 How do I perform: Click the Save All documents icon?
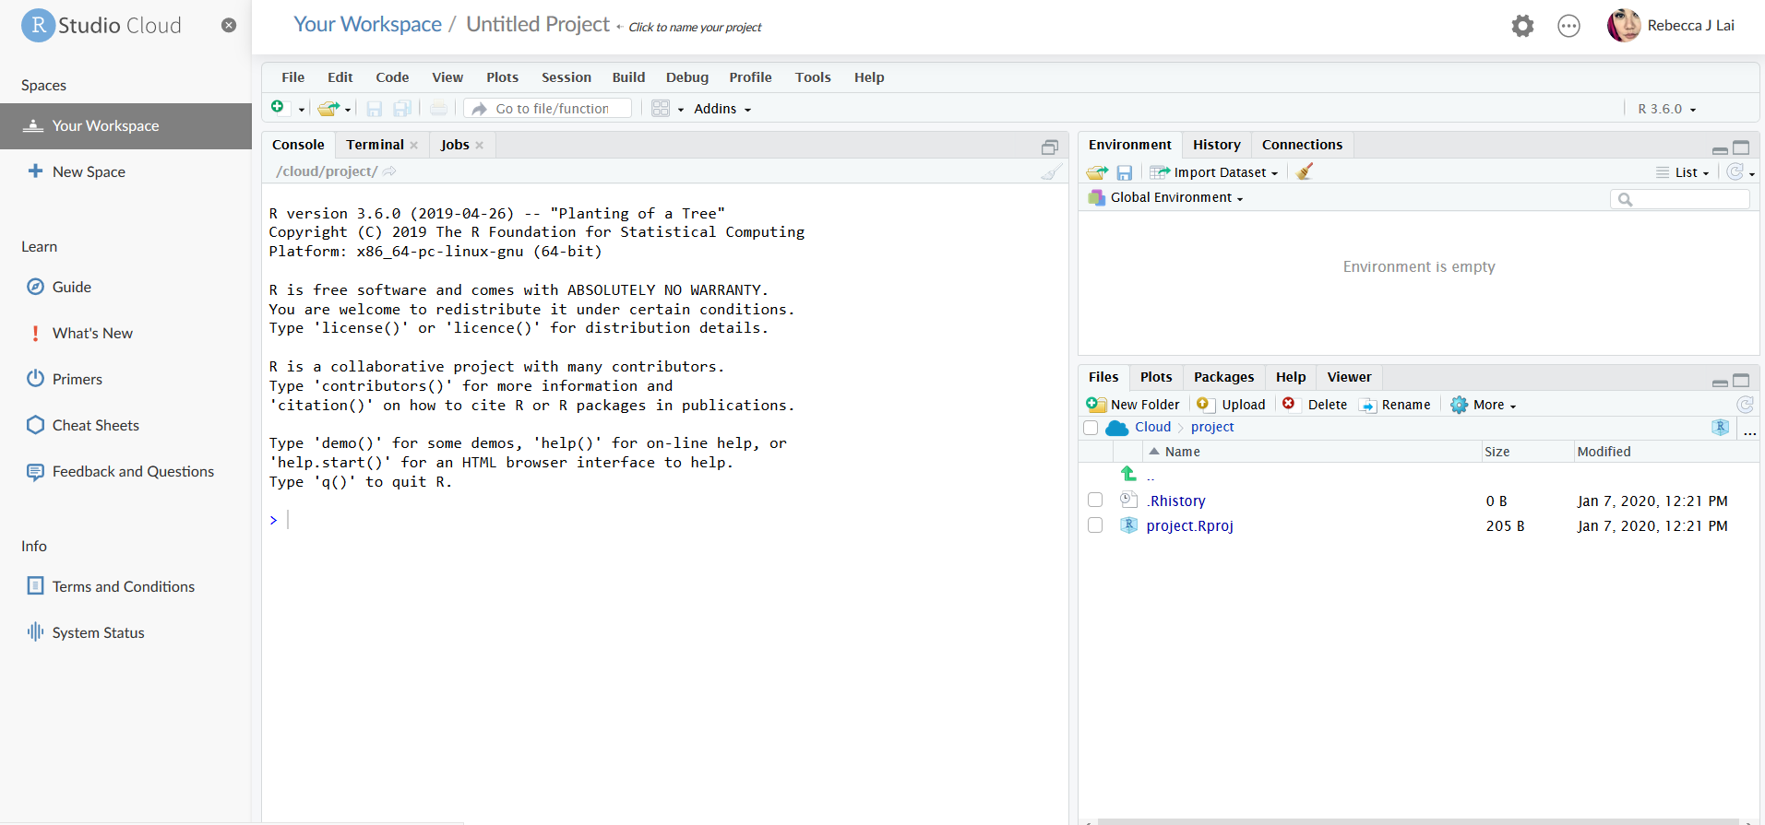tap(402, 109)
